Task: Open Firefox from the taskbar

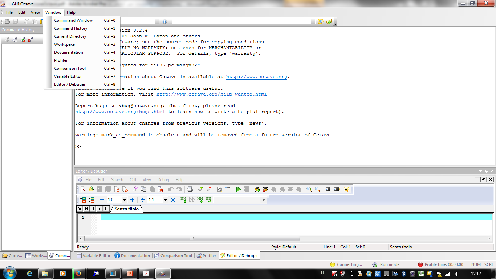Action: coord(79,274)
